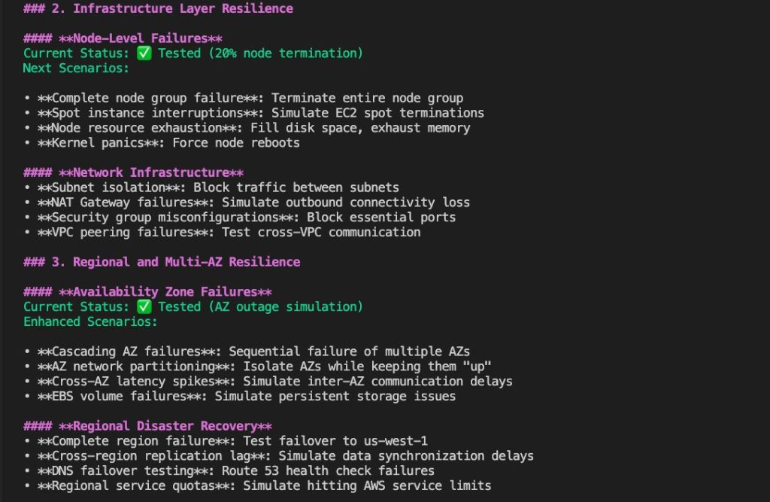Screen dimensions: 770x502
Task: Click the heading 2. Infrastructure Layer Resilience
Action: tap(158, 8)
